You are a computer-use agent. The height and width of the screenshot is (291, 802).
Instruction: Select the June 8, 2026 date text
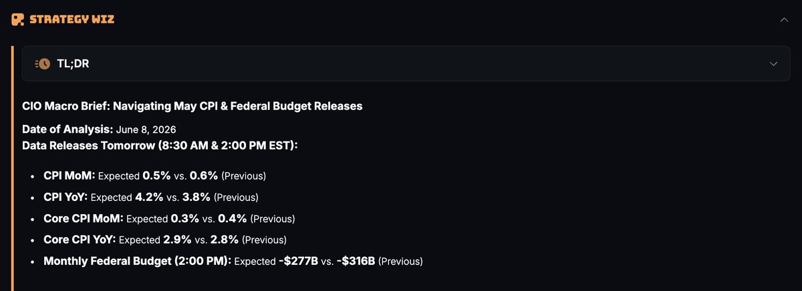point(146,129)
